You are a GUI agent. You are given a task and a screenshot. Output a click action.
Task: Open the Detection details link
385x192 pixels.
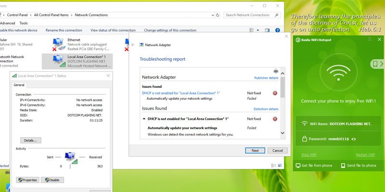coord(266,109)
